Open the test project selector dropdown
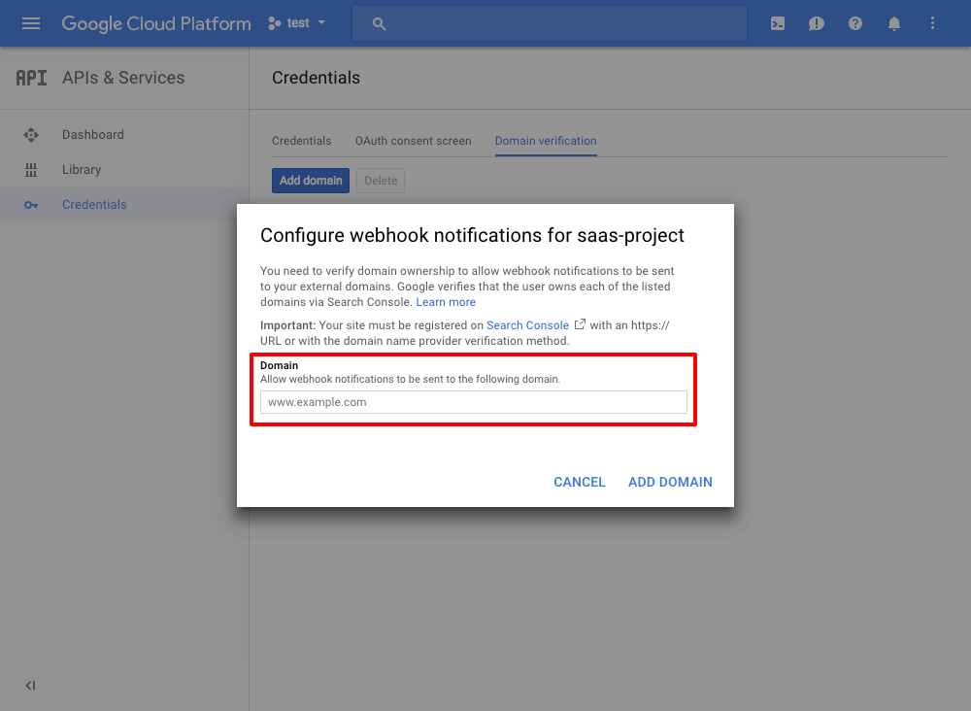The width and height of the screenshot is (971, 711). (x=297, y=23)
